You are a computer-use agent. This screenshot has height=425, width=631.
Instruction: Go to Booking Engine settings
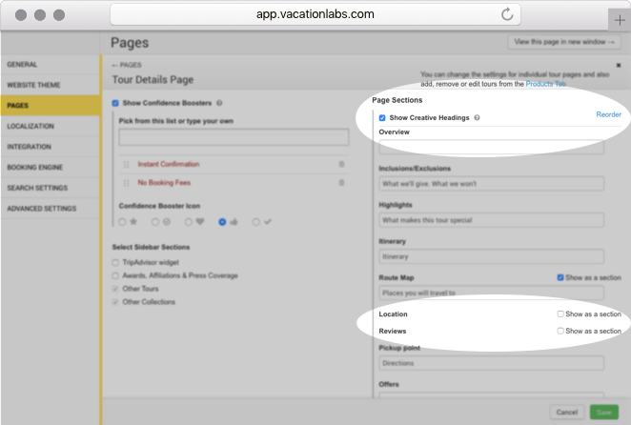[37, 167]
